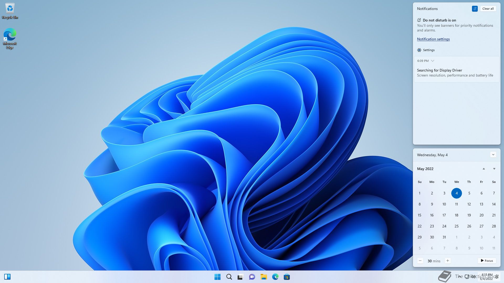Viewport: 504px width, 283px height.
Task: Show hidden tray icons chevron
Action: [460, 277]
